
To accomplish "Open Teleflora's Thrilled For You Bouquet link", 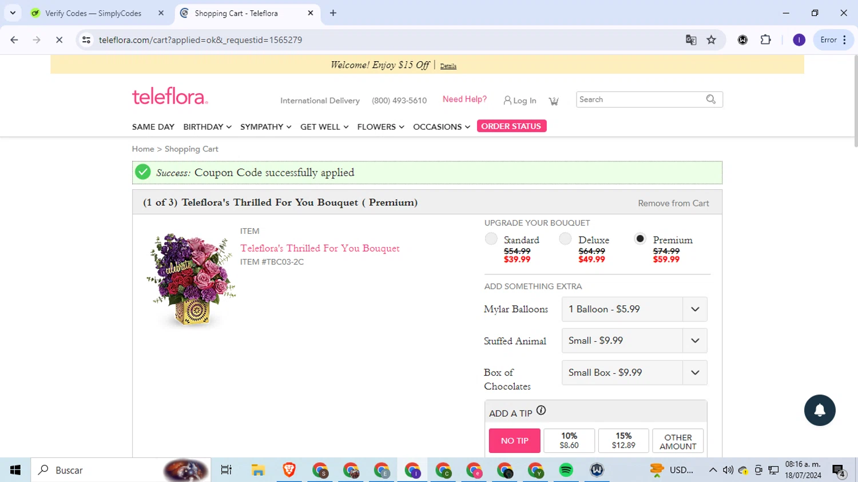I will click(320, 248).
